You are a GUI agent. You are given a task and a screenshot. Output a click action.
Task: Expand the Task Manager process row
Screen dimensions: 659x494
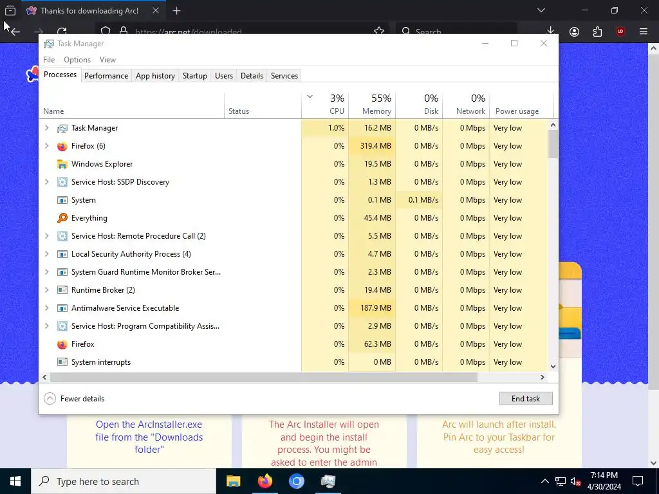point(46,128)
